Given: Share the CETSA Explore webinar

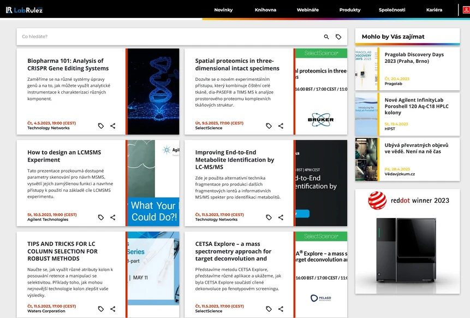Looking at the screenshot, I should [x=281, y=309].
